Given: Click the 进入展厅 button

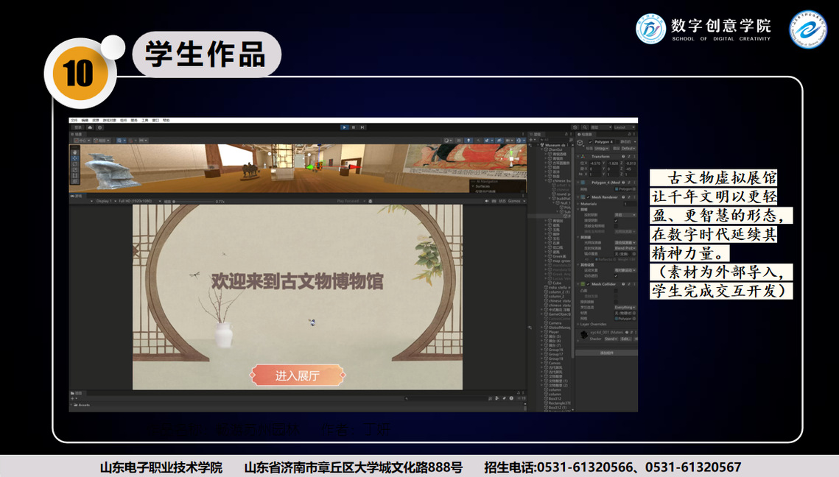Looking at the screenshot, I should (x=298, y=375).
